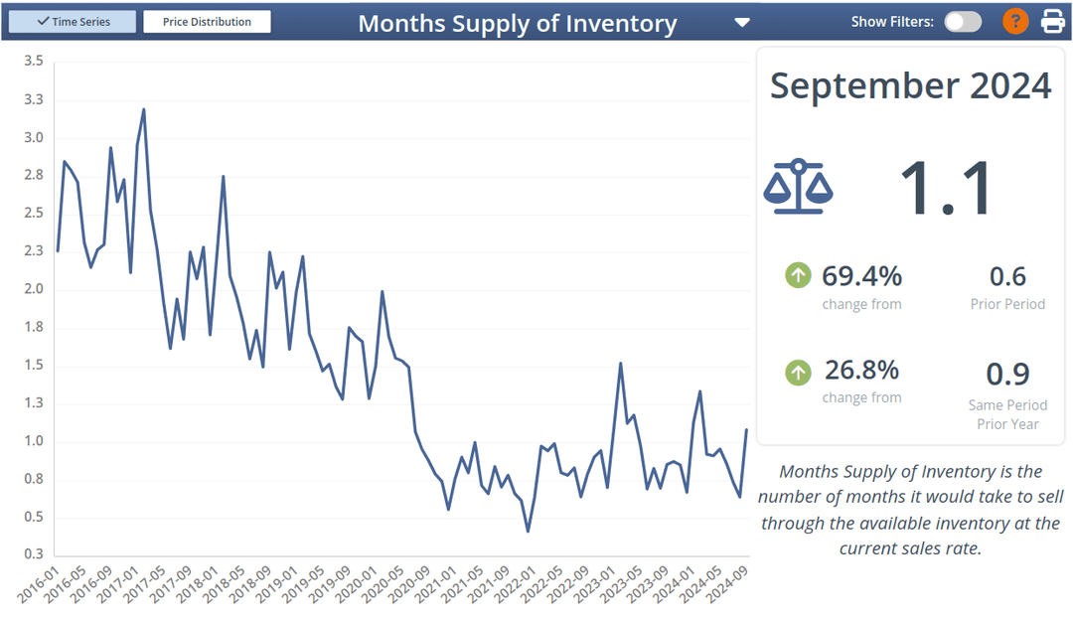The width and height of the screenshot is (1073, 619).
Task: Click the September 2024 heading
Action: (x=910, y=86)
